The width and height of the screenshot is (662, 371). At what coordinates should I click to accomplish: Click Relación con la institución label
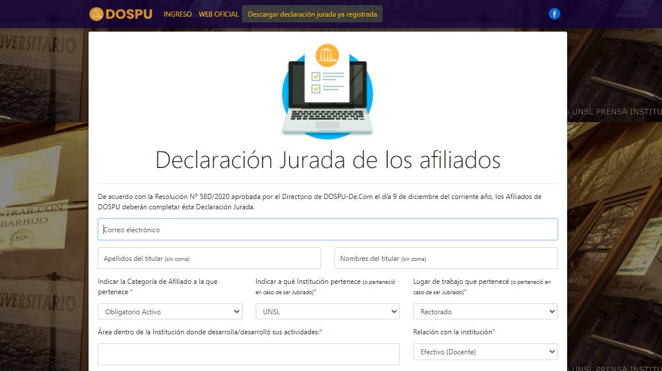[454, 332]
